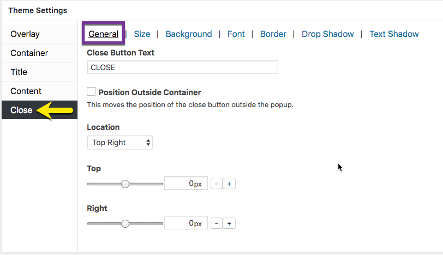This screenshot has height=255, width=443.
Task: Click the Top position slider handle
Action: (x=125, y=184)
